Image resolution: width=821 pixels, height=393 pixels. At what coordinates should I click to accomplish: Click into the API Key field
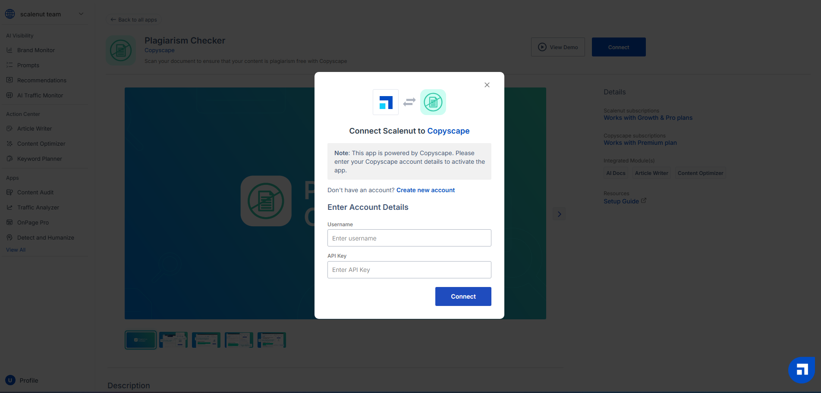pyautogui.click(x=409, y=270)
